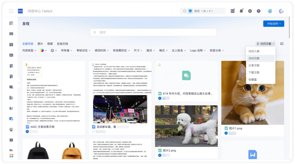Switch to the 图片 tab
The height and width of the screenshot is (164, 295).
[x=40, y=44]
